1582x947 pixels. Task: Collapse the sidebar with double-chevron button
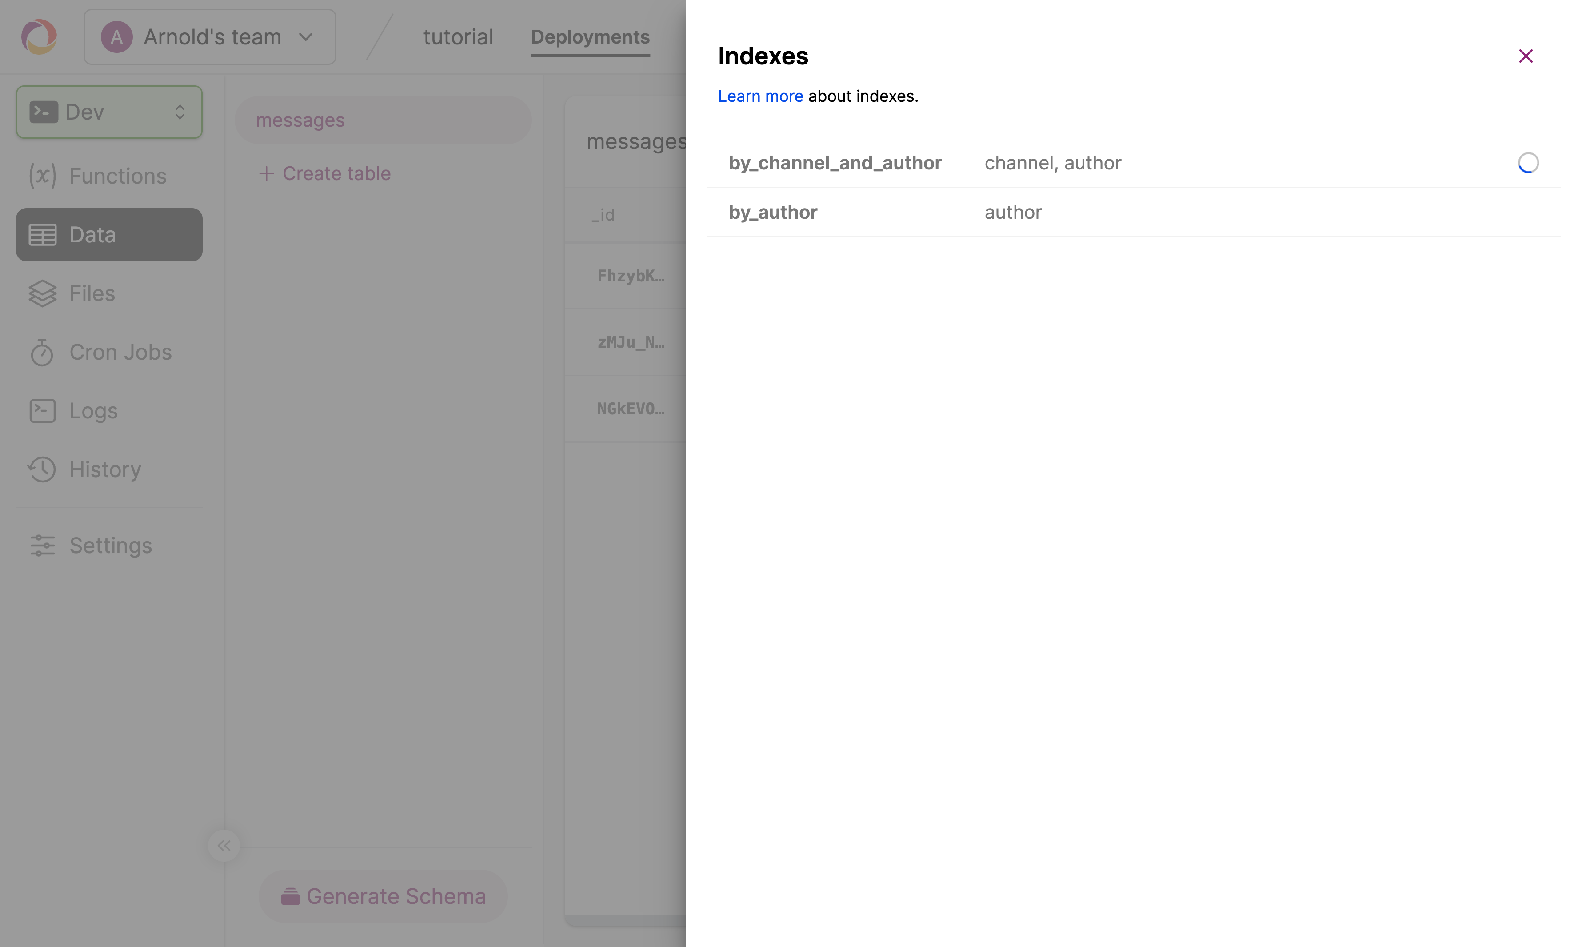[224, 846]
